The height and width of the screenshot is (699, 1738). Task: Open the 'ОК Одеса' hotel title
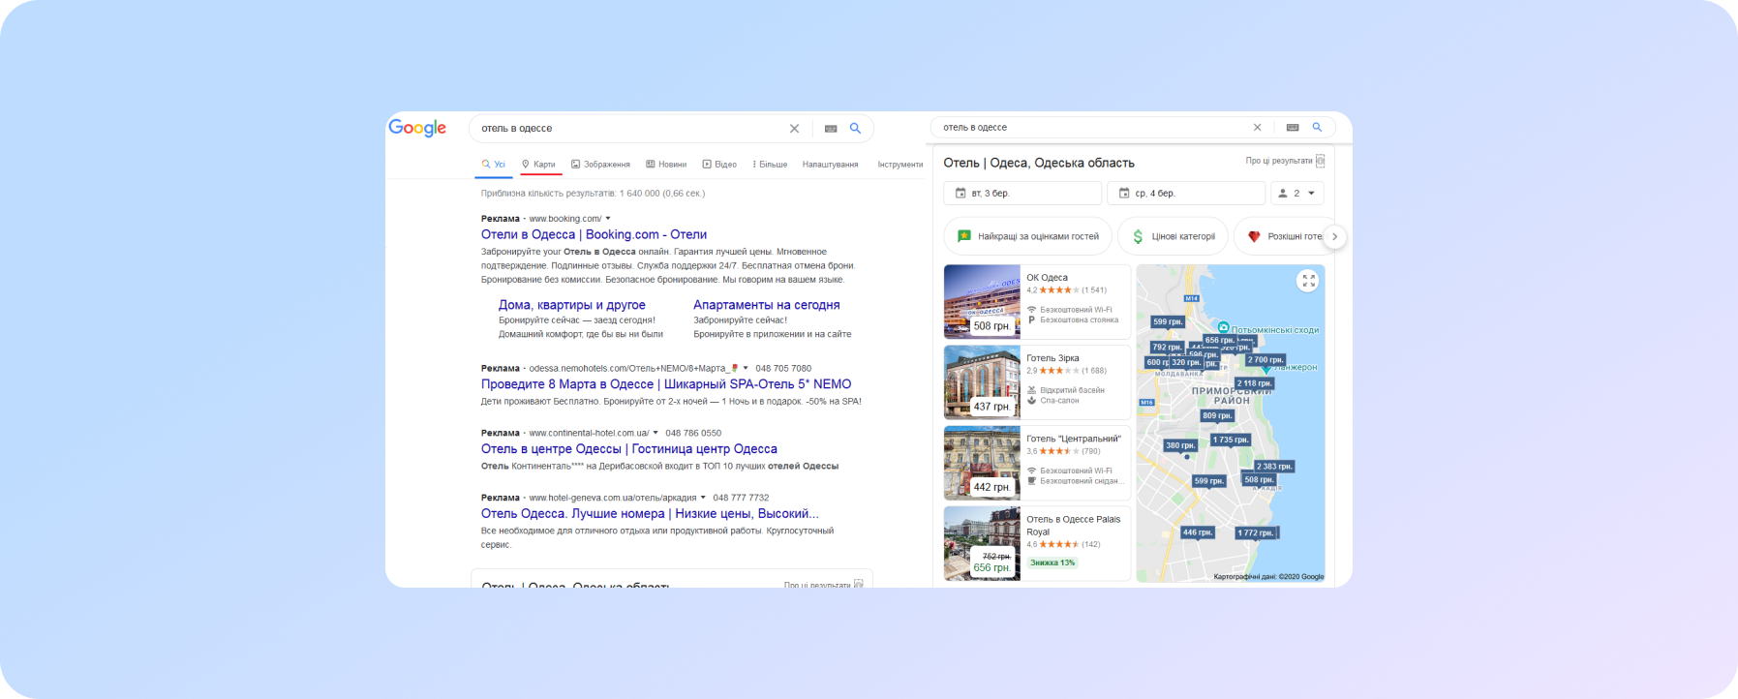click(x=1047, y=278)
